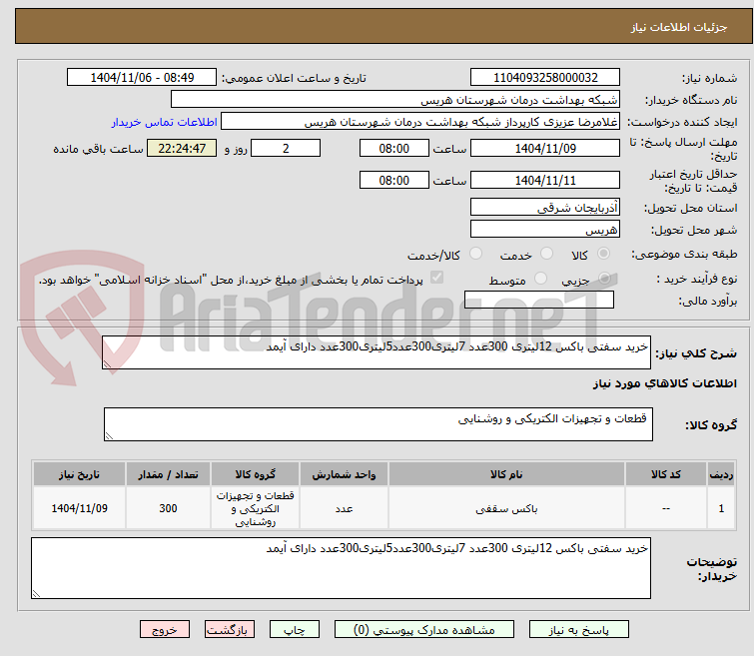
Task: Click the announcement date field 1404/11/06 - 08:49
Action: click(x=142, y=77)
